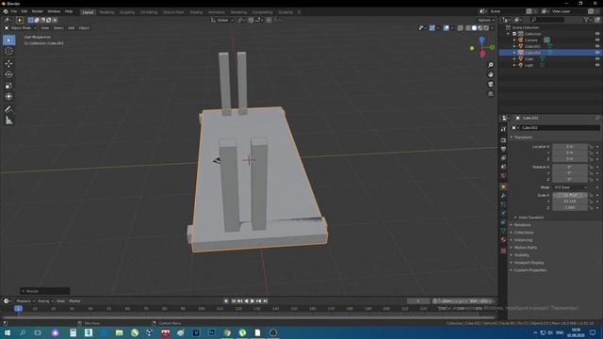Click the zoom view magnifier icon in viewport
603x339 pixels.
tap(491, 65)
